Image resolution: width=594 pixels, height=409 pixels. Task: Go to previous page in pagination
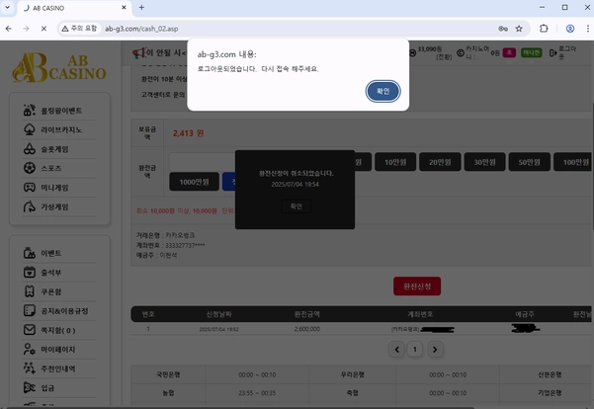[x=397, y=349]
